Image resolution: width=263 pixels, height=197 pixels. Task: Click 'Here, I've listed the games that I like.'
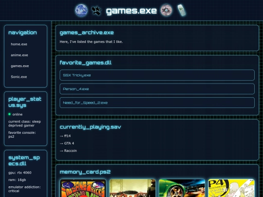pyautogui.click(x=91, y=42)
